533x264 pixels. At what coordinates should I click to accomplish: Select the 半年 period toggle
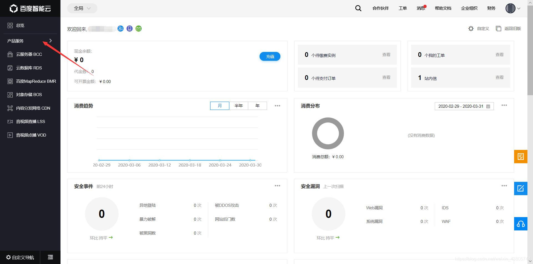click(238, 106)
